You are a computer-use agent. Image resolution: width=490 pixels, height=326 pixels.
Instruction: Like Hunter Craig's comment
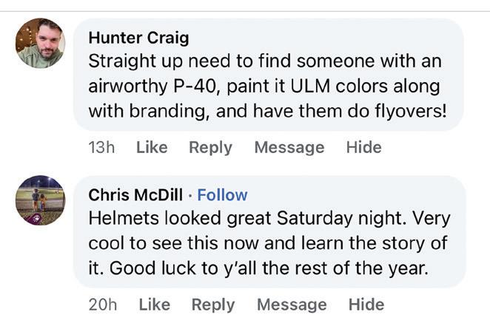coord(152,147)
